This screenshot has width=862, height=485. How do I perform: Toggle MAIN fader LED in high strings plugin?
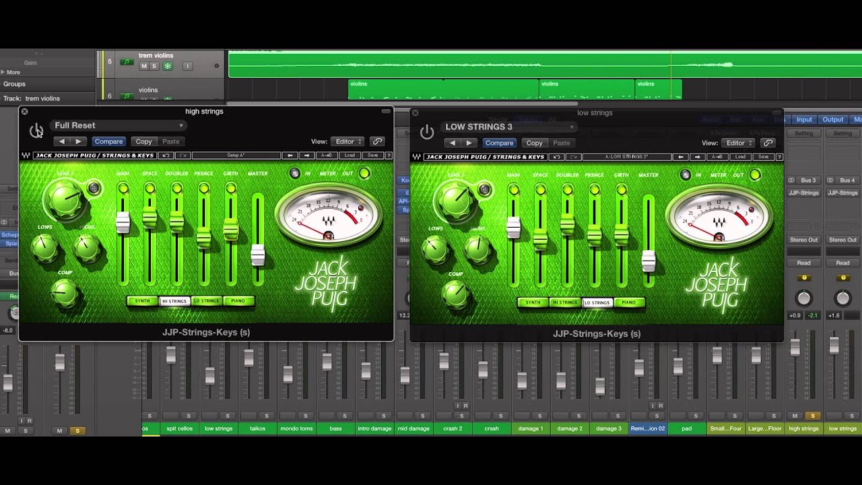[123, 189]
